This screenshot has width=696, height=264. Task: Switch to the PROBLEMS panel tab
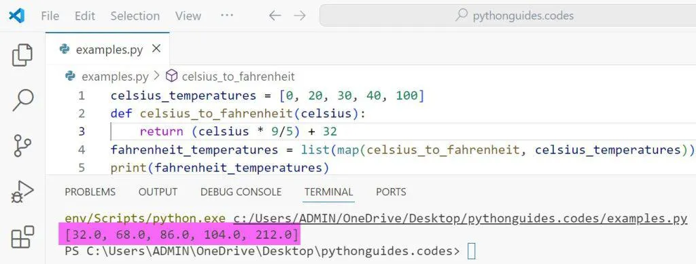(90, 192)
